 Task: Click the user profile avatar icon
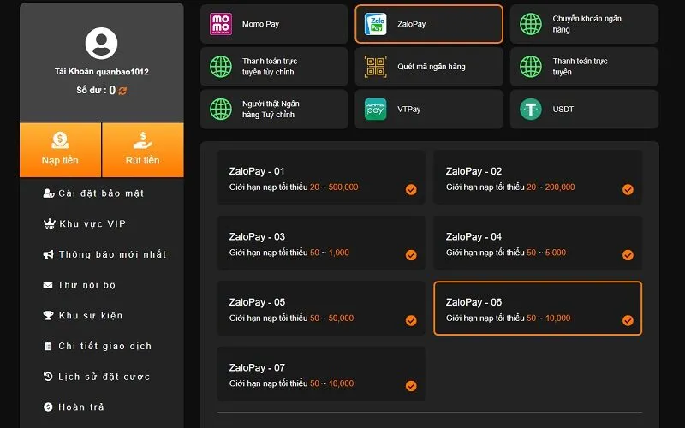click(x=102, y=43)
